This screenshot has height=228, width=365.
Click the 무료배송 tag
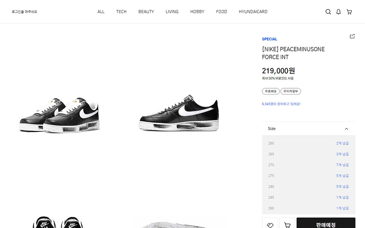(271, 91)
